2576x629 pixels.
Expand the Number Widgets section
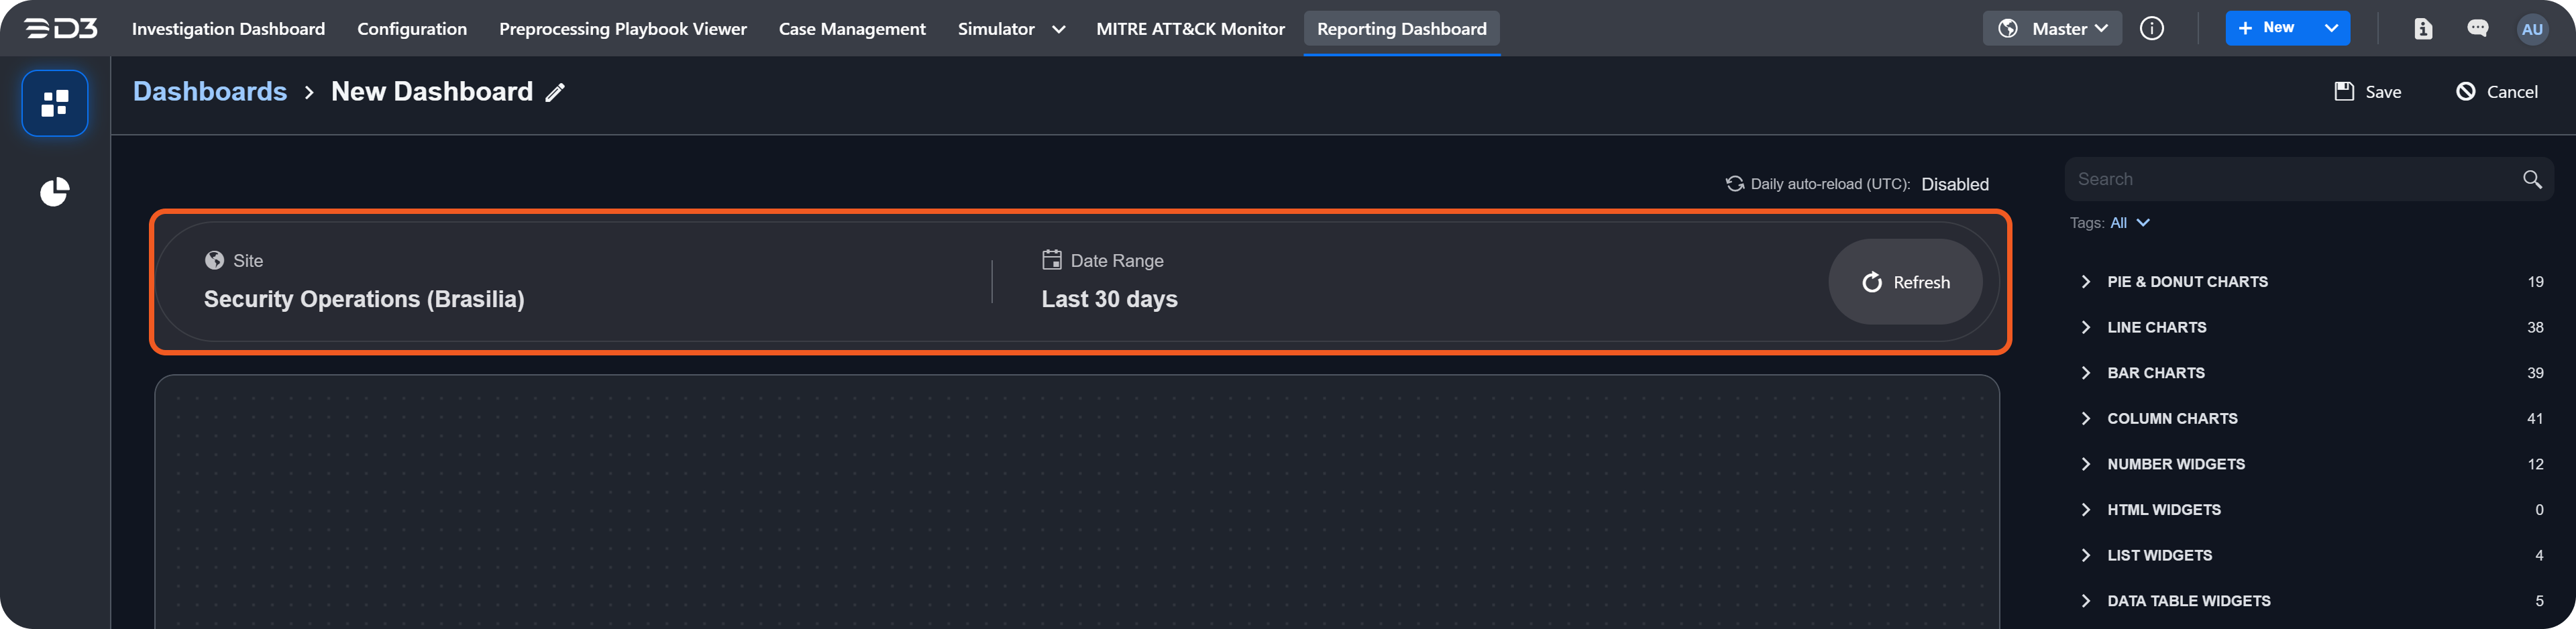coord(2175,464)
